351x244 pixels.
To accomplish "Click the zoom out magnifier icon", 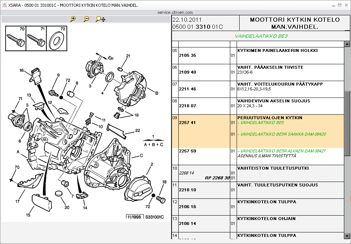I will (x=86, y=19).
